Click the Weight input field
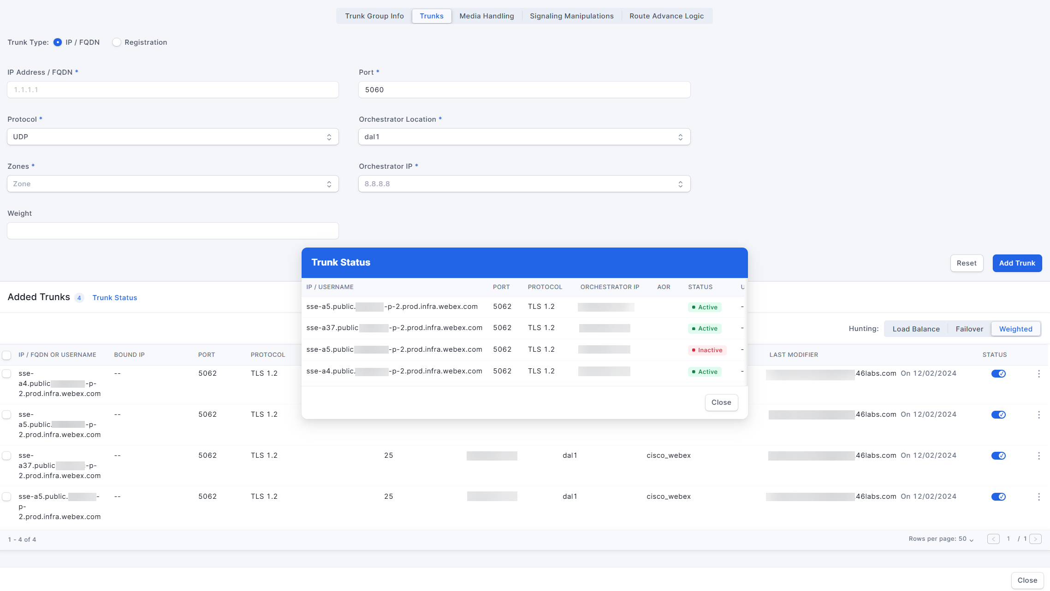1050x591 pixels. tap(173, 231)
